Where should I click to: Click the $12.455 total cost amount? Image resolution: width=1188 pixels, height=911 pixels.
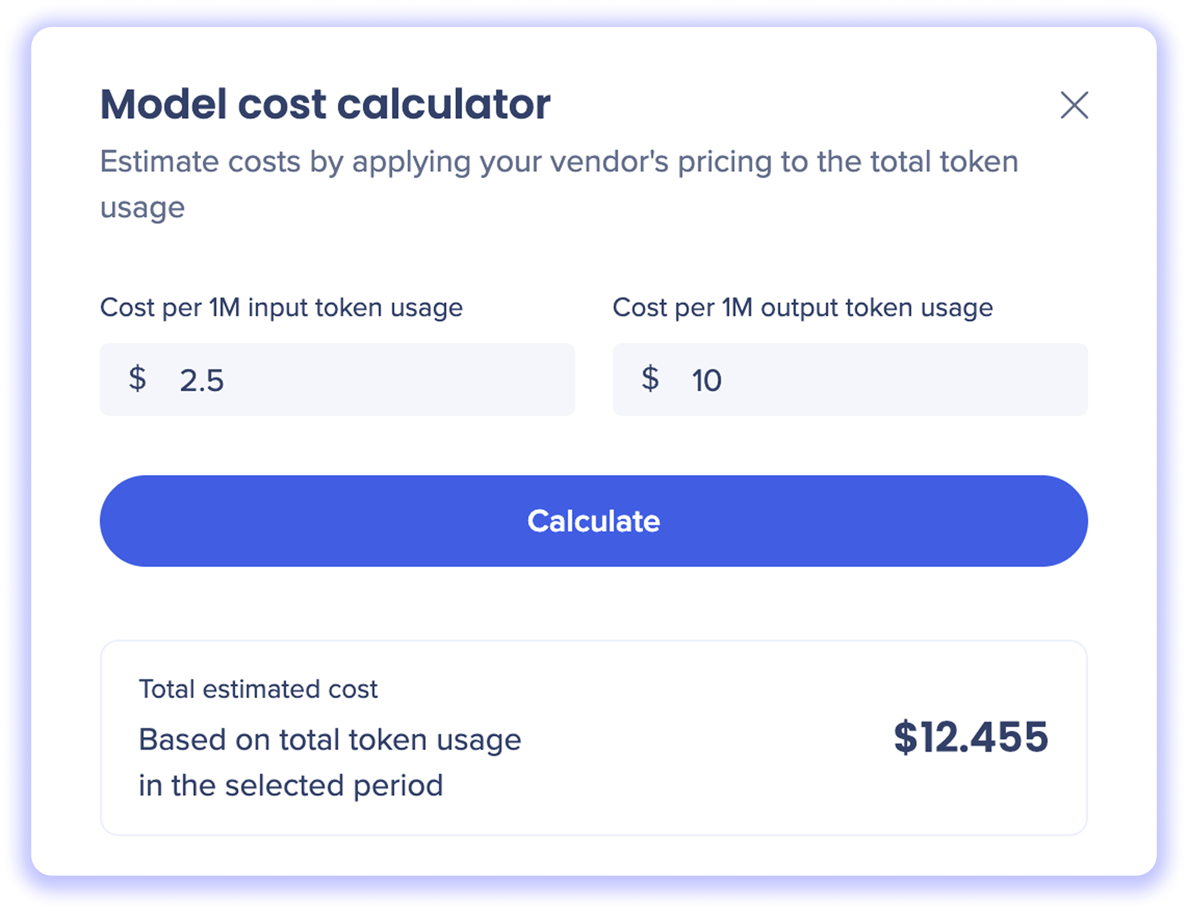pos(971,738)
